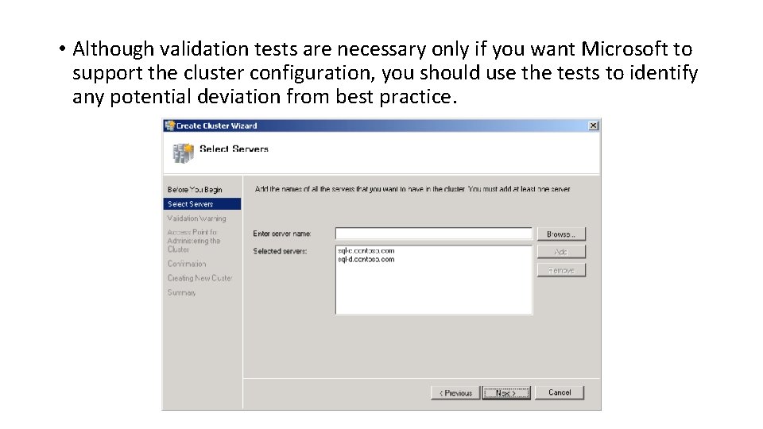
Task: Focus the Enter server name field
Action: point(434,234)
